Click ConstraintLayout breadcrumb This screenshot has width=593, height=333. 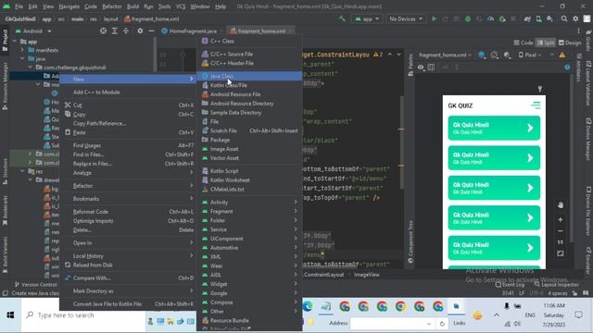[323, 275]
